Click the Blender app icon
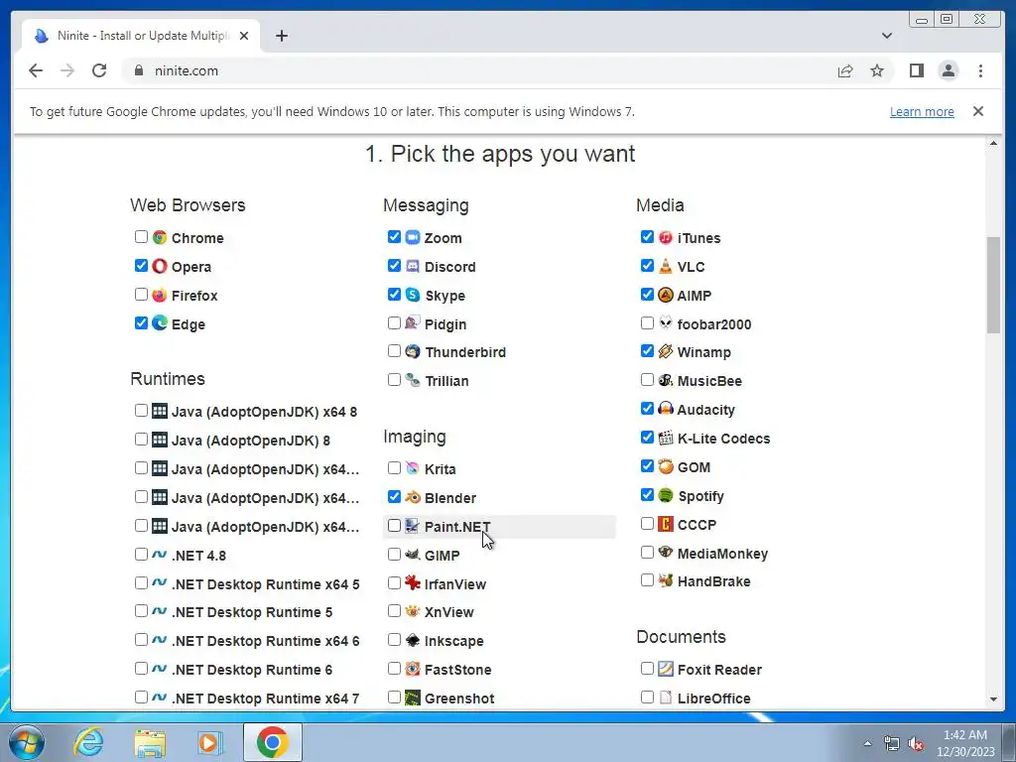1016x762 pixels. (x=413, y=497)
